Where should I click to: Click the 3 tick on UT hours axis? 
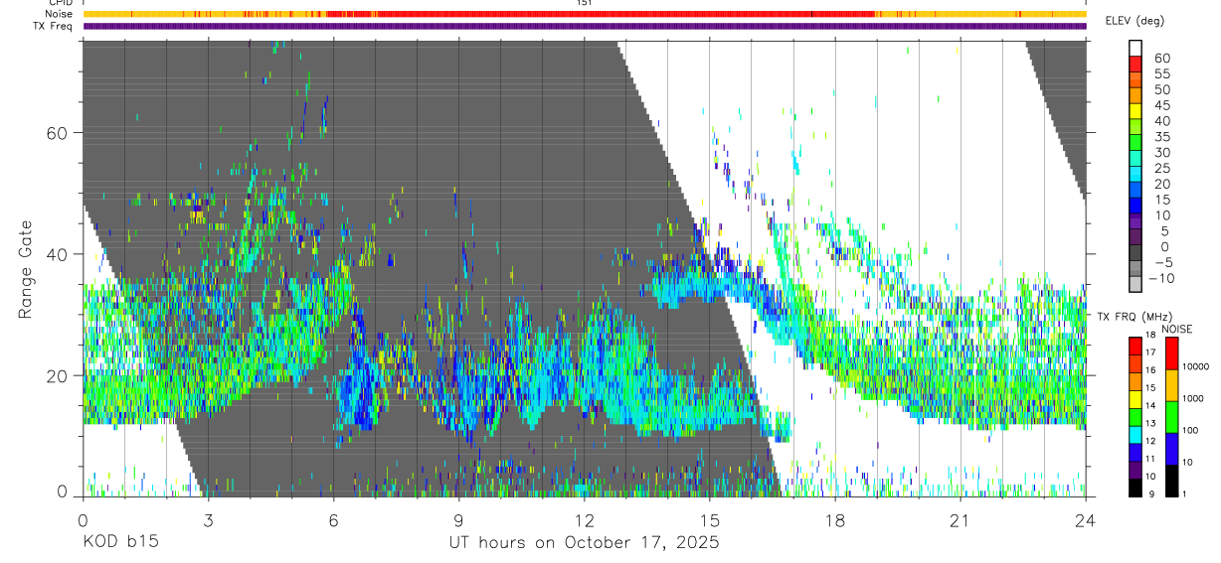tap(208, 518)
